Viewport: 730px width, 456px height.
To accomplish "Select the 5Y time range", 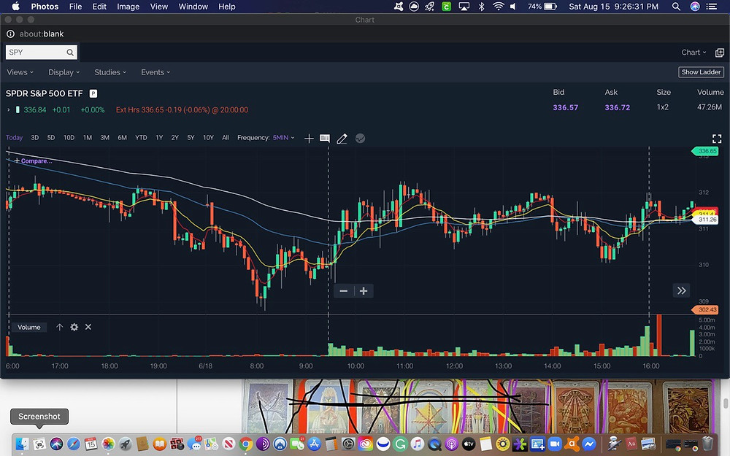I will pos(191,138).
